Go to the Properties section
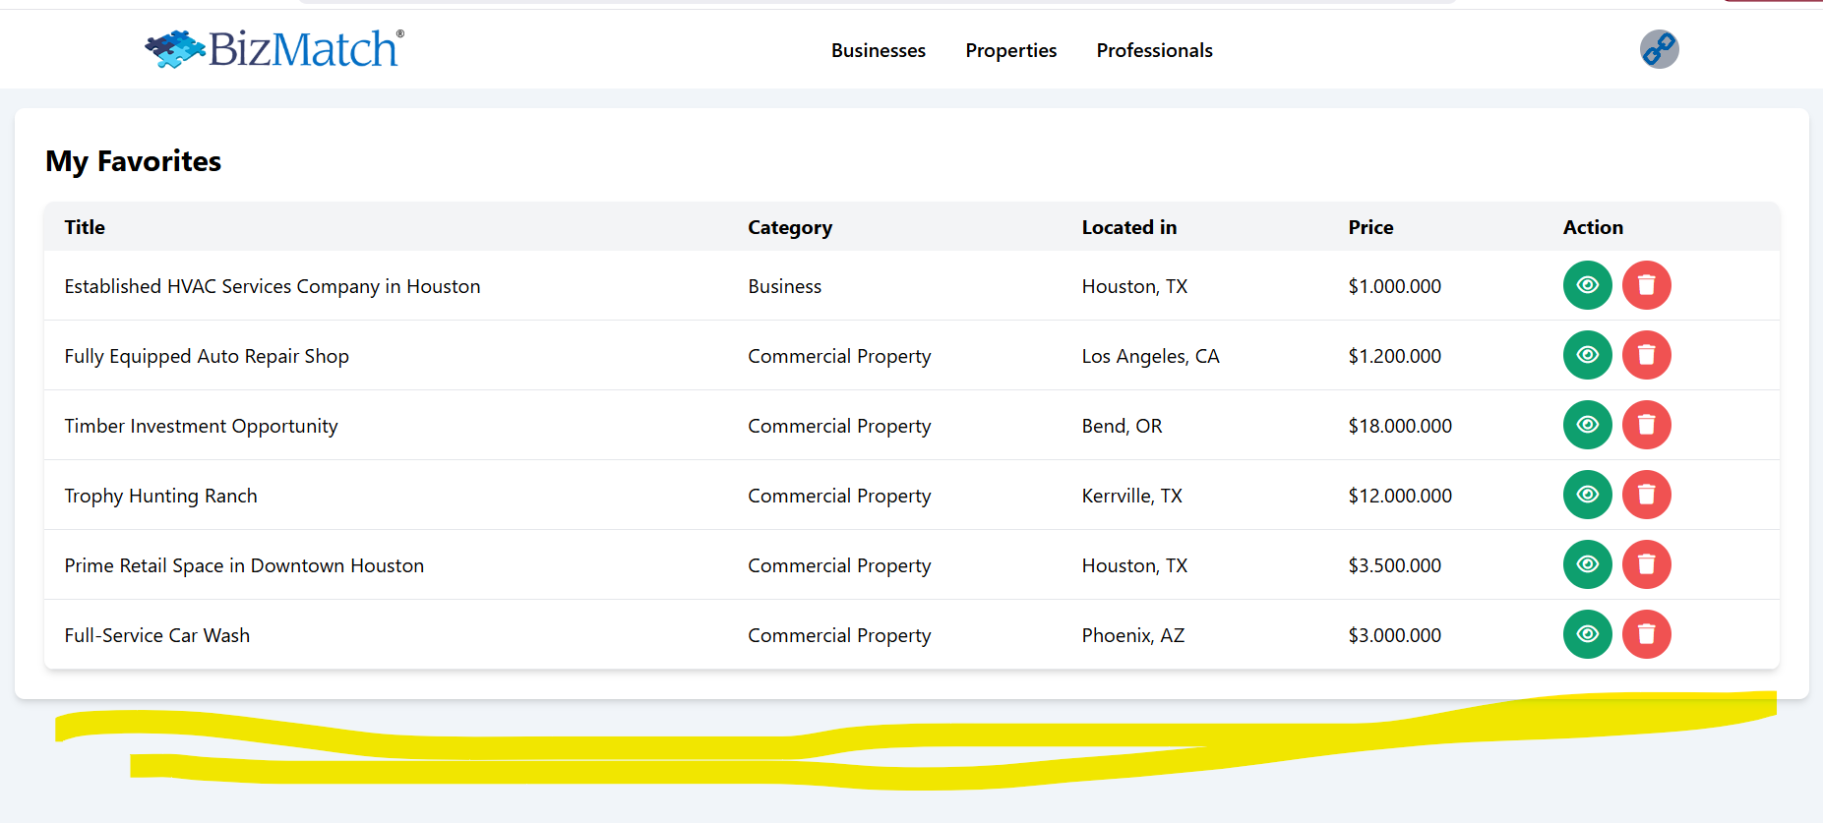The image size is (1823, 823). coord(1010,50)
